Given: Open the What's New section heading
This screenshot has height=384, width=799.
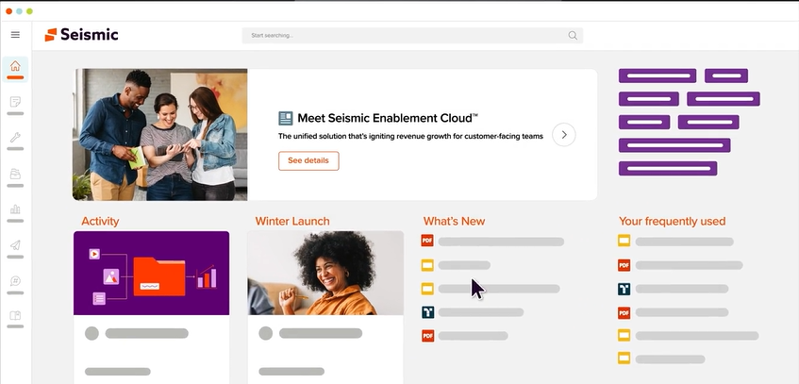Looking at the screenshot, I should tap(454, 222).
